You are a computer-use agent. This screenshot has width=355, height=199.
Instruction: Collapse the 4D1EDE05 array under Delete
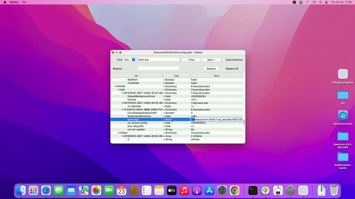pyautogui.click(x=123, y=137)
